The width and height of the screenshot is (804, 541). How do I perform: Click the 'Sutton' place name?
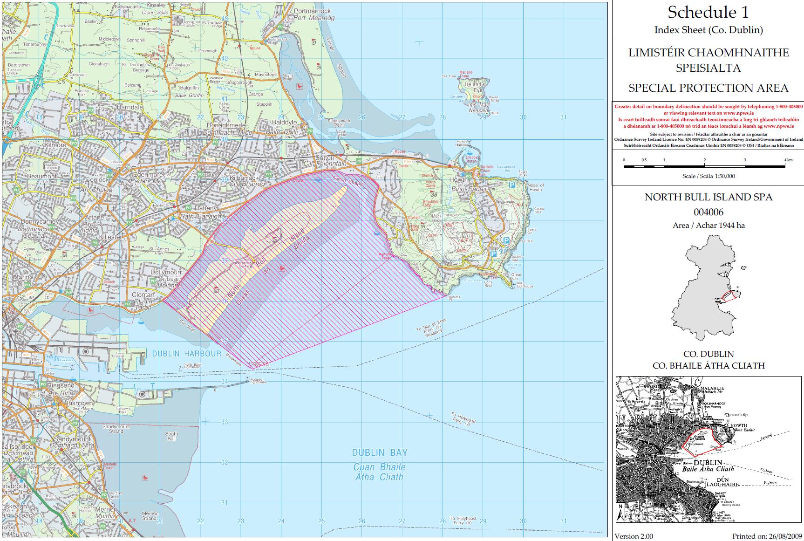pos(324,158)
